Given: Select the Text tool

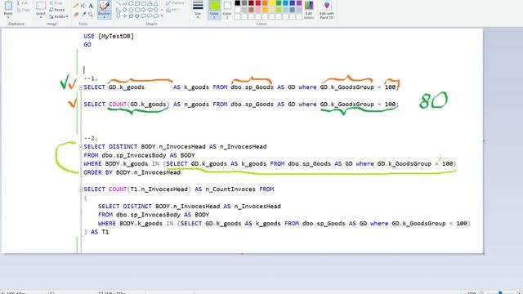Looking at the screenshot, I should point(91,6).
